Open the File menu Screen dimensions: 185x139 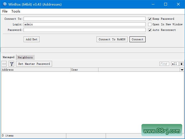(x=5, y=11)
